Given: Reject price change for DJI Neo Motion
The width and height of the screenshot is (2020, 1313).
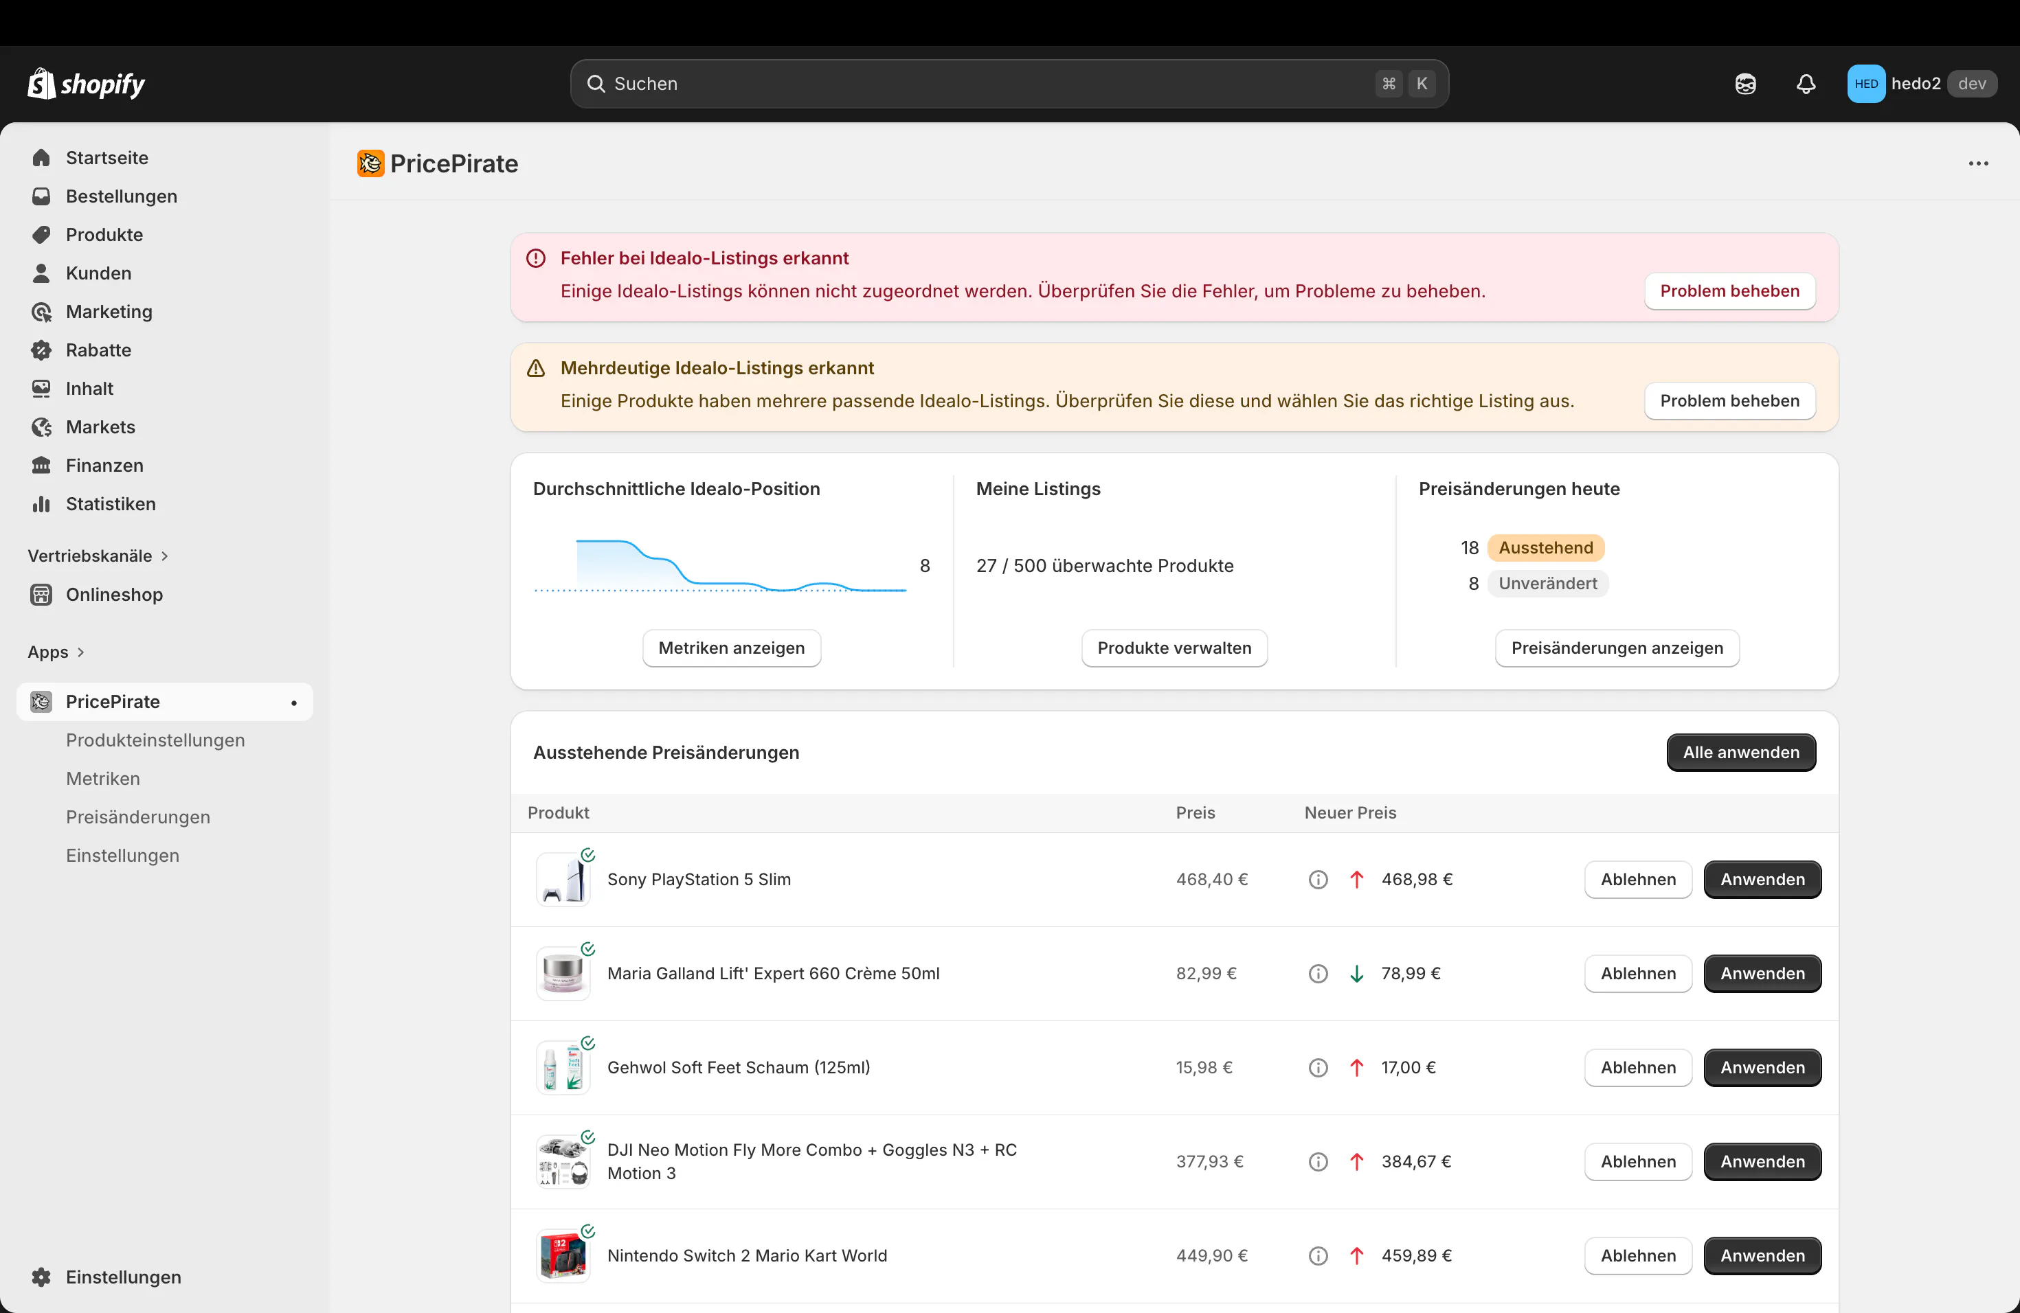Looking at the screenshot, I should [1639, 1162].
